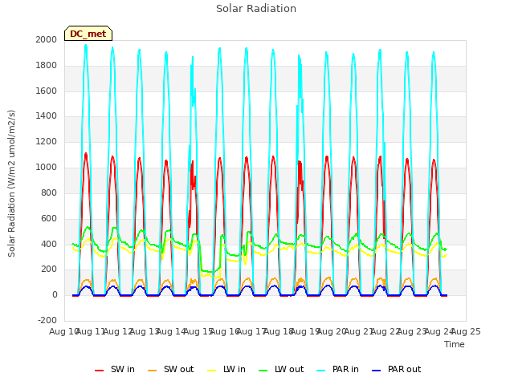This screenshot has width=514, height=385.
Task: Click the 1400 y-axis tick label
Action: click(47, 115)
